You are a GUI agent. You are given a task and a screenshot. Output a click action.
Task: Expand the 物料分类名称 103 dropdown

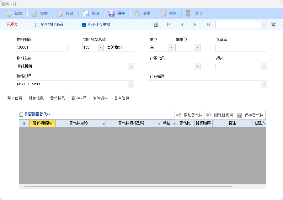(x=100, y=48)
